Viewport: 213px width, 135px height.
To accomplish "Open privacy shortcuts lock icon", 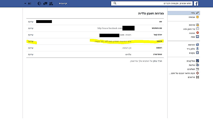I will [x=30, y=3].
